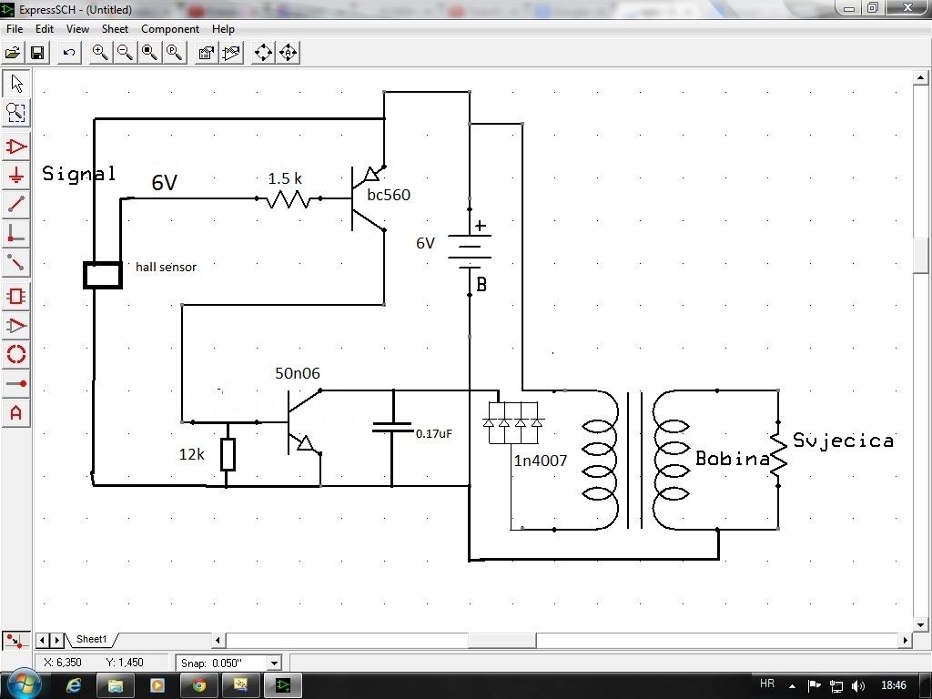Save the schematic with the floppy disk icon
This screenshot has height=699, width=932.
[37, 53]
